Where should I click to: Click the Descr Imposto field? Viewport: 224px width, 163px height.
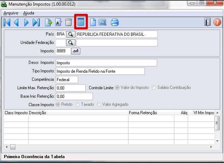click(106, 63)
